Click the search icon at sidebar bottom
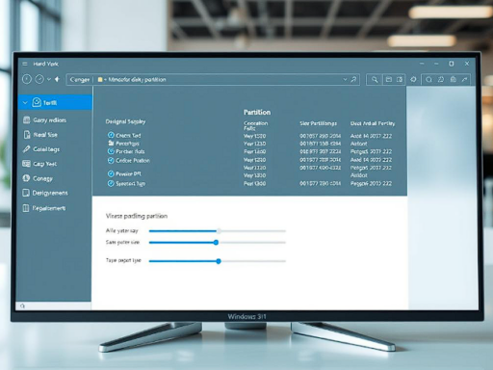 (x=22, y=306)
